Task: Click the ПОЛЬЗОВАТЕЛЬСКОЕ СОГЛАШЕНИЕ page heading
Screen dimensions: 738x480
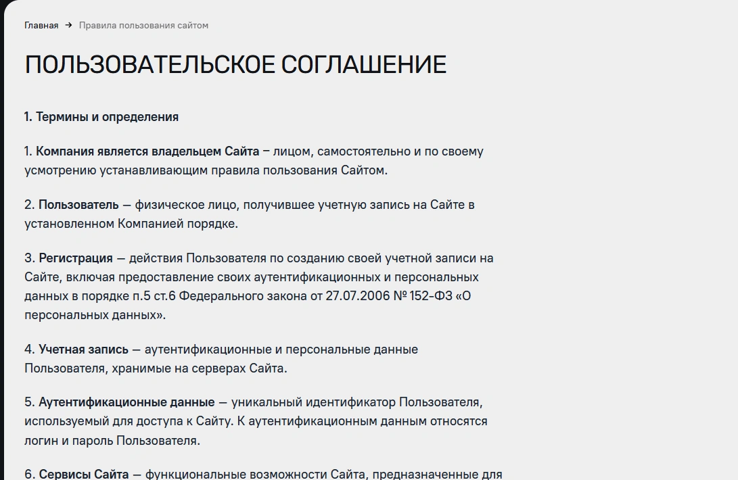Action: tap(235, 65)
